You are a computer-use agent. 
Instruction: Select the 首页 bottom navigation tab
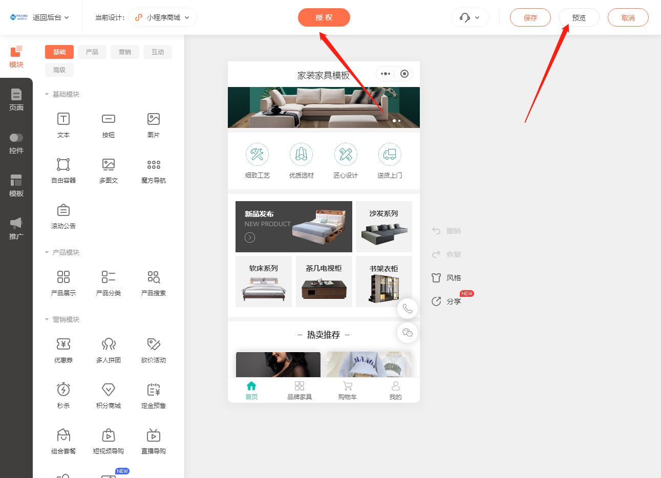(x=251, y=390)
